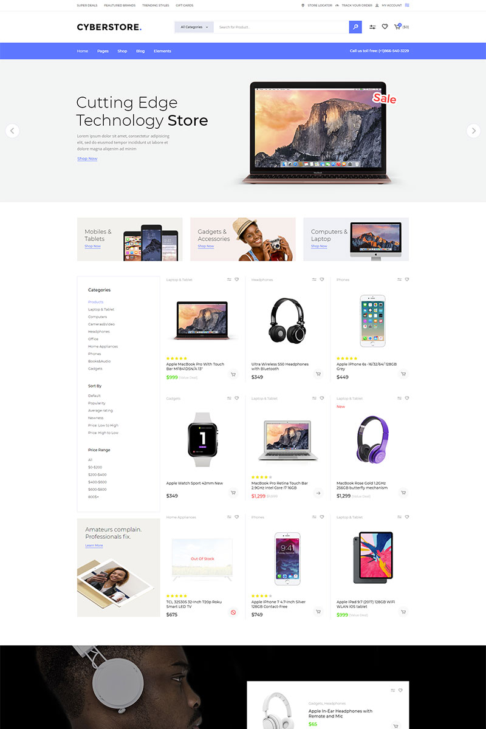Image resolution: width=486 pixels, height=729 pixels.
Task: Go to next hero slide arrow
Action: point(473,131)
